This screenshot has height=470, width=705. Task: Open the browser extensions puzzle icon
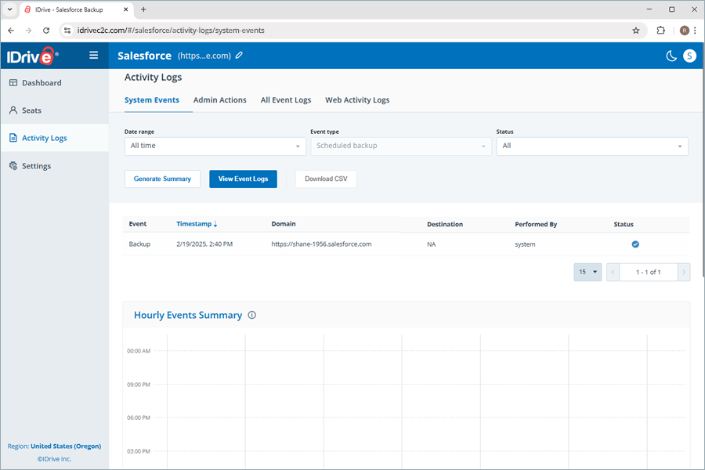coord(661,31)
